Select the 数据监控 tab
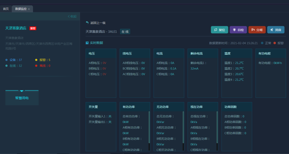 21,9
